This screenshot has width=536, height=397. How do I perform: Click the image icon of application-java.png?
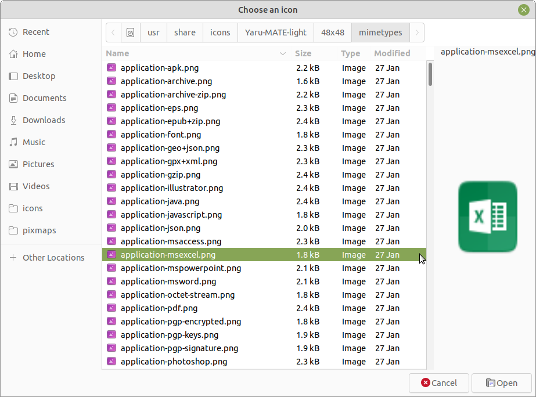(111, 201)
